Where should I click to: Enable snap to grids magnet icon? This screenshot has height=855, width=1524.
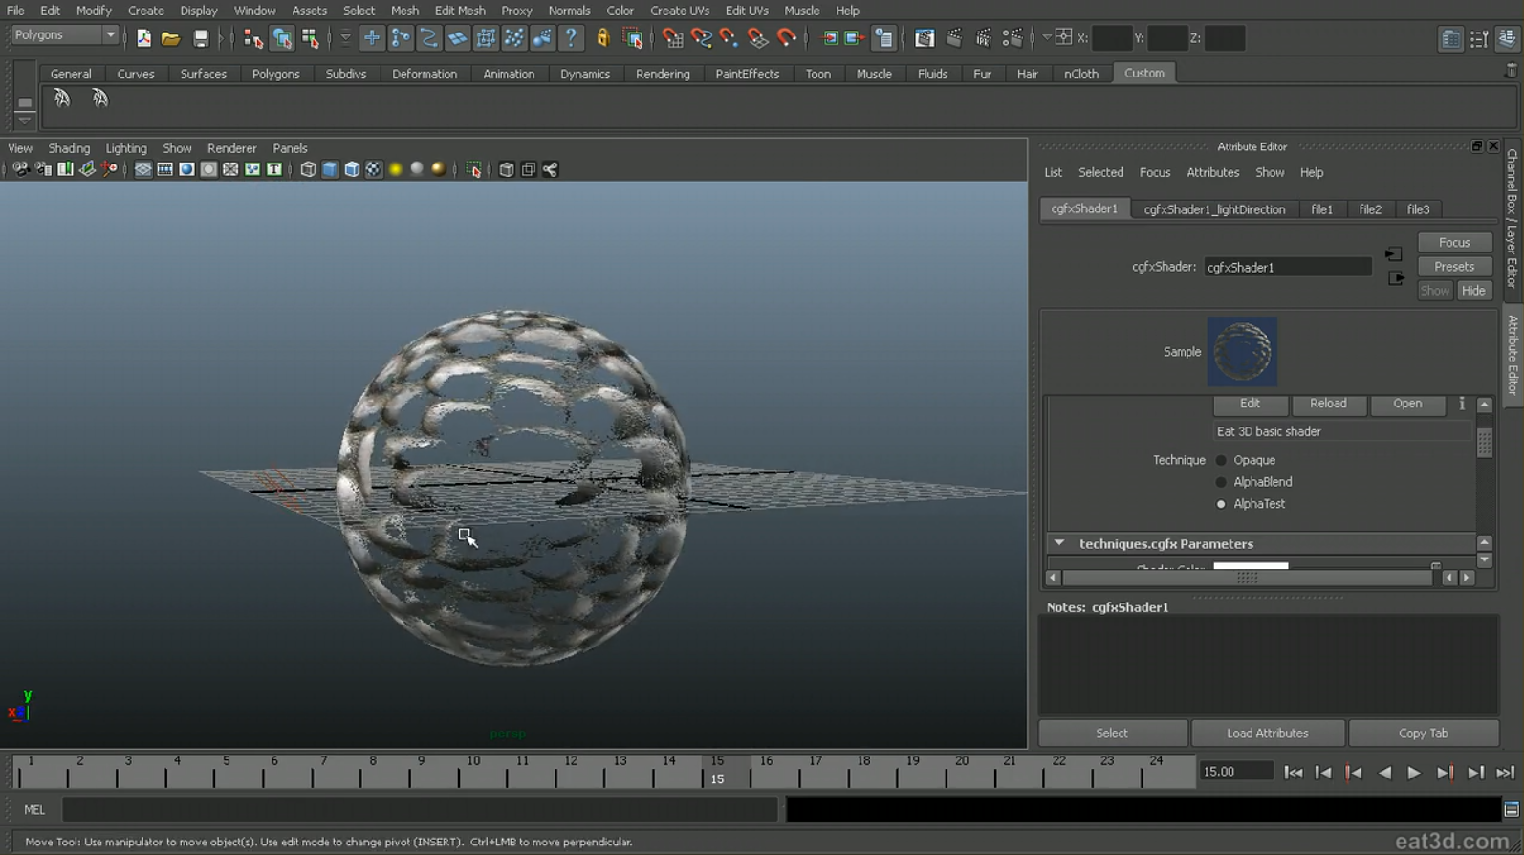pos(672,38)
